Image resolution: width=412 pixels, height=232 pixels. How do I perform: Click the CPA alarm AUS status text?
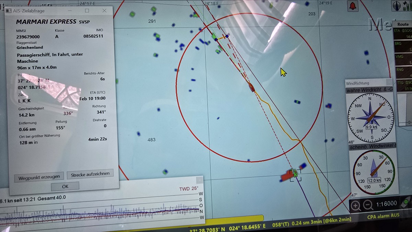[x=383, y=216]
